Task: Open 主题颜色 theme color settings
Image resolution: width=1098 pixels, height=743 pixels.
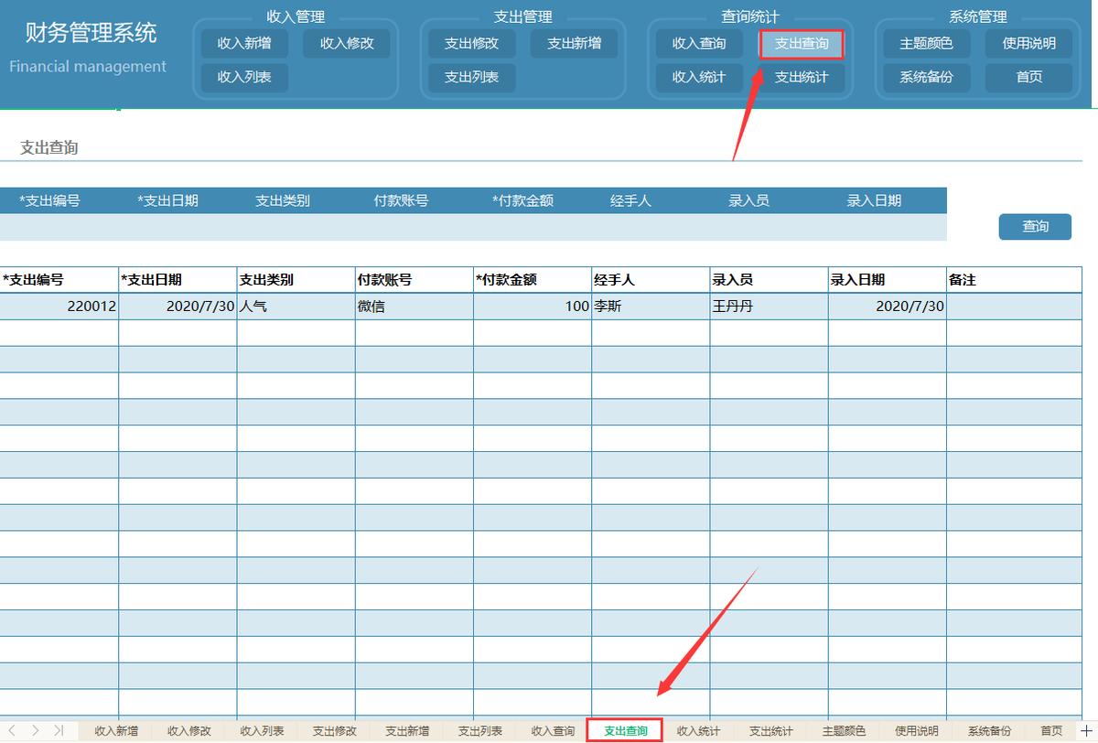Action: (x=925, y=42)
